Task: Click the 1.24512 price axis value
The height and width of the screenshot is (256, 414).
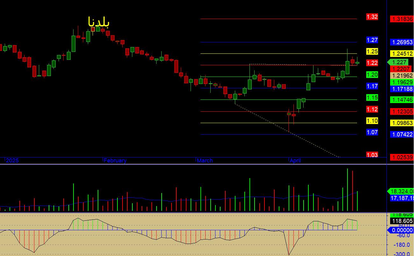Action: pyautogui.click(x=402, y=54)
